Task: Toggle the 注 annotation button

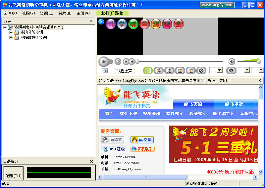Action: click(x=169, y=71)
